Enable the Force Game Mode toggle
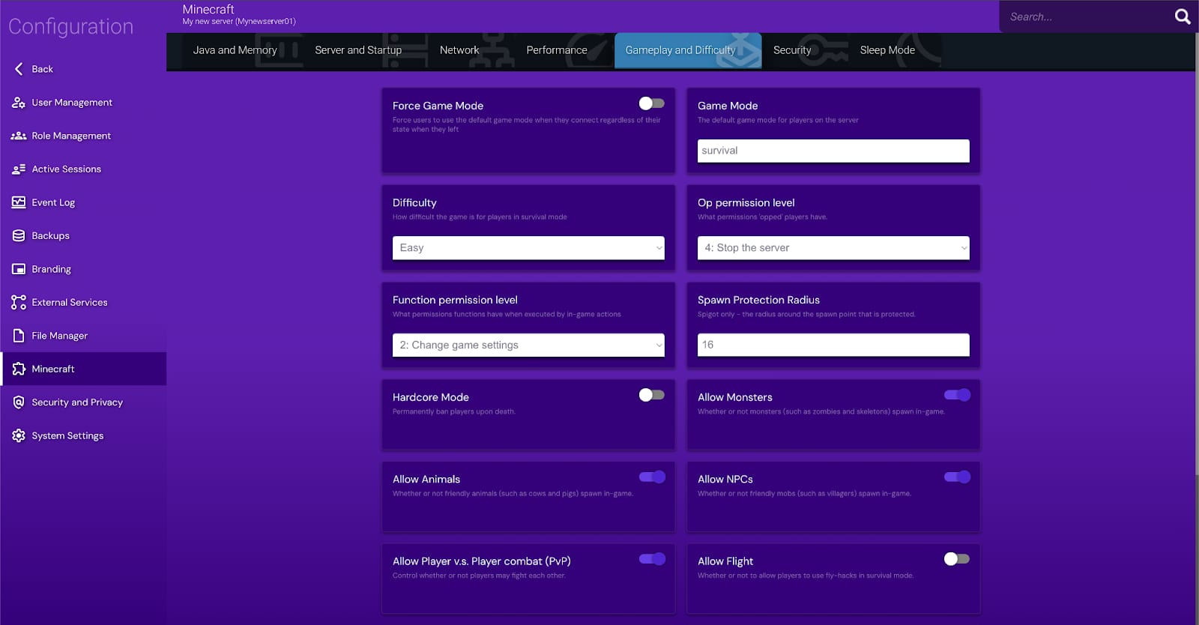The height and width of the screenshot is (625, 1199). (651, 103)
